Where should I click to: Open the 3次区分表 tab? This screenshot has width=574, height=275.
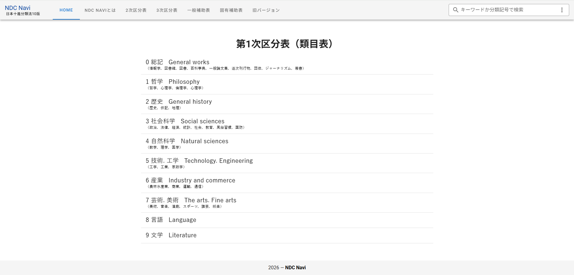[167, 10]
